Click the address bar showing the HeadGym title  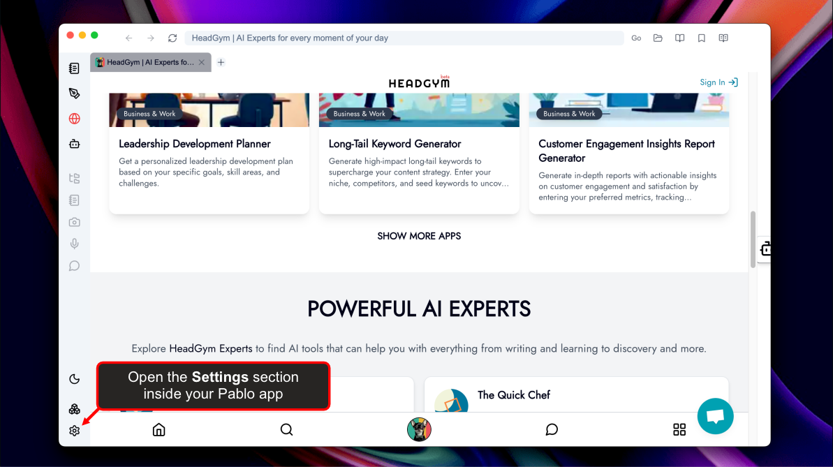[x=404, y=38]
